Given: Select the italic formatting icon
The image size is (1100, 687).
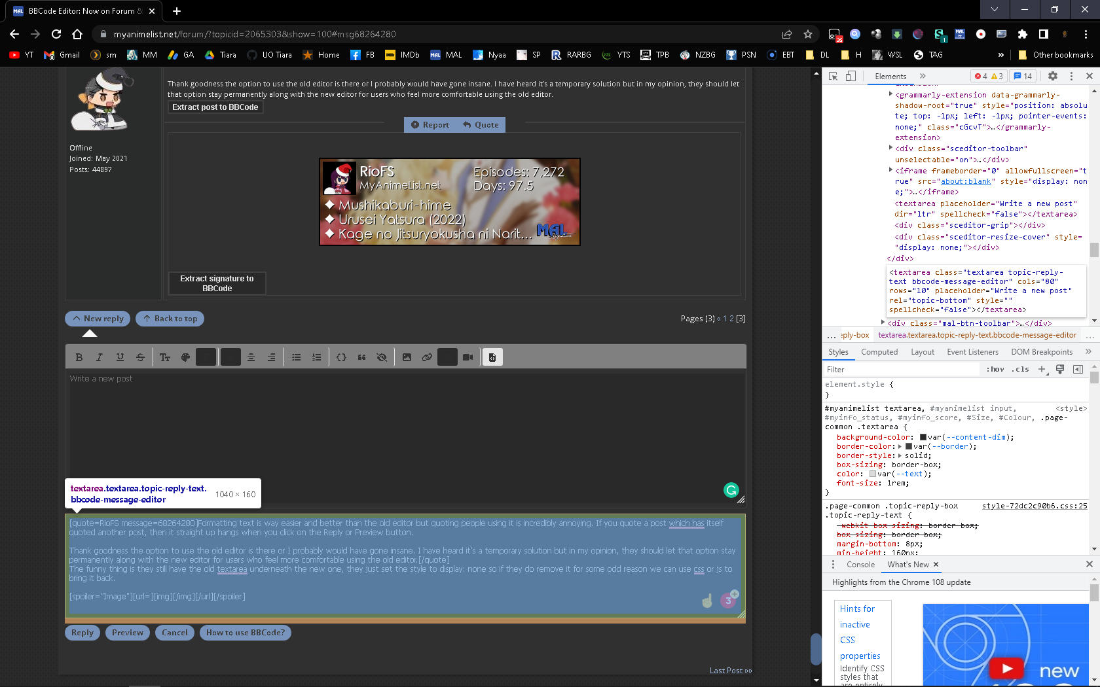Looking at the screenshot, I should click(x=100, y=357).
